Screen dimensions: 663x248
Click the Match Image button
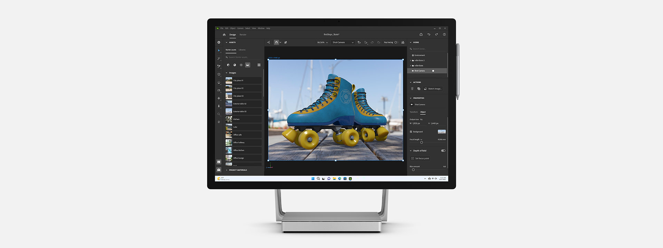click(x=433, y=89)
